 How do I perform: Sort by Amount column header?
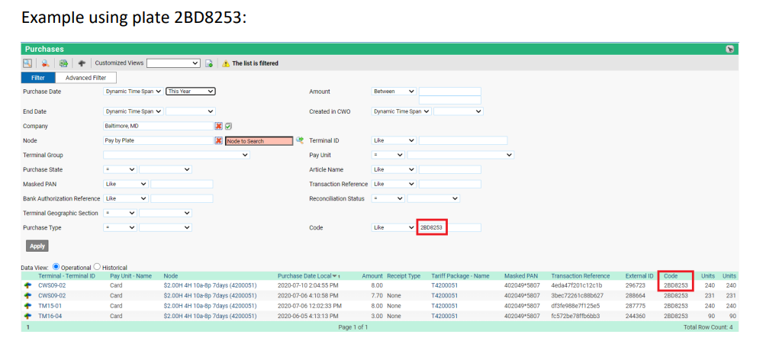[372, 276]
